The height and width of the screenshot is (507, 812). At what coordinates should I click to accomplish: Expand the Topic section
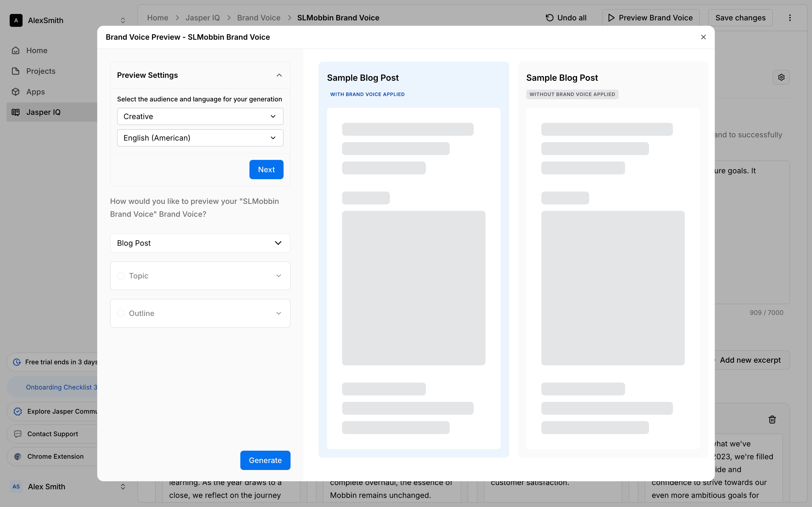(x=200, y=276)
